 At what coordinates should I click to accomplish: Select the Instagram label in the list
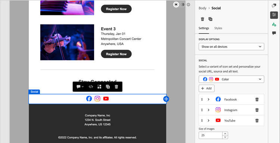(x=231, y=110)
